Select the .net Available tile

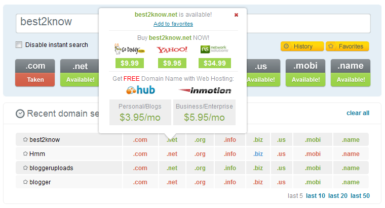tap(80, 73)
